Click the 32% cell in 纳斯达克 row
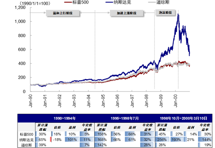215x148 pixels. pos(147,140)
